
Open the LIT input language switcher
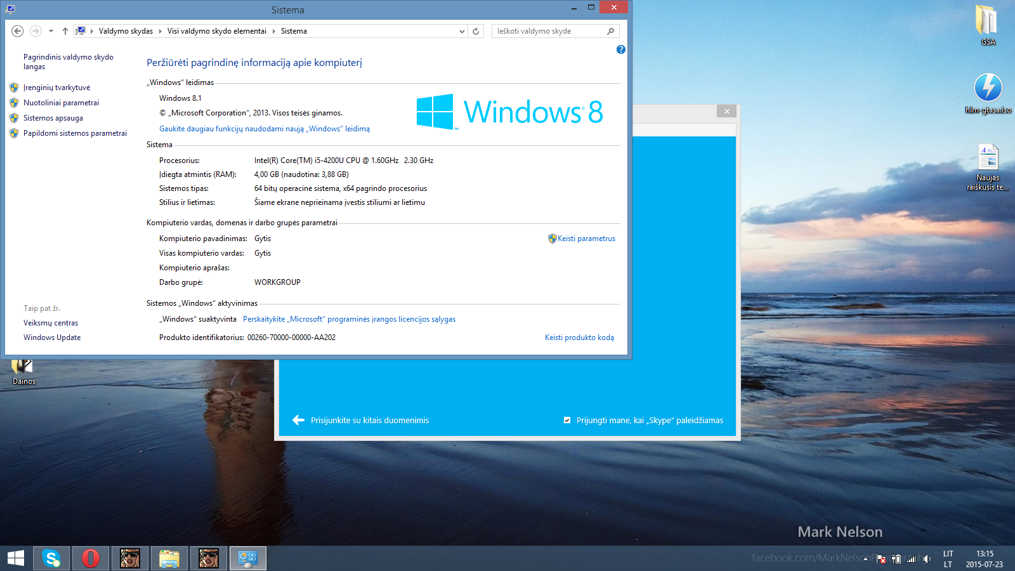(x=948, y=559)
